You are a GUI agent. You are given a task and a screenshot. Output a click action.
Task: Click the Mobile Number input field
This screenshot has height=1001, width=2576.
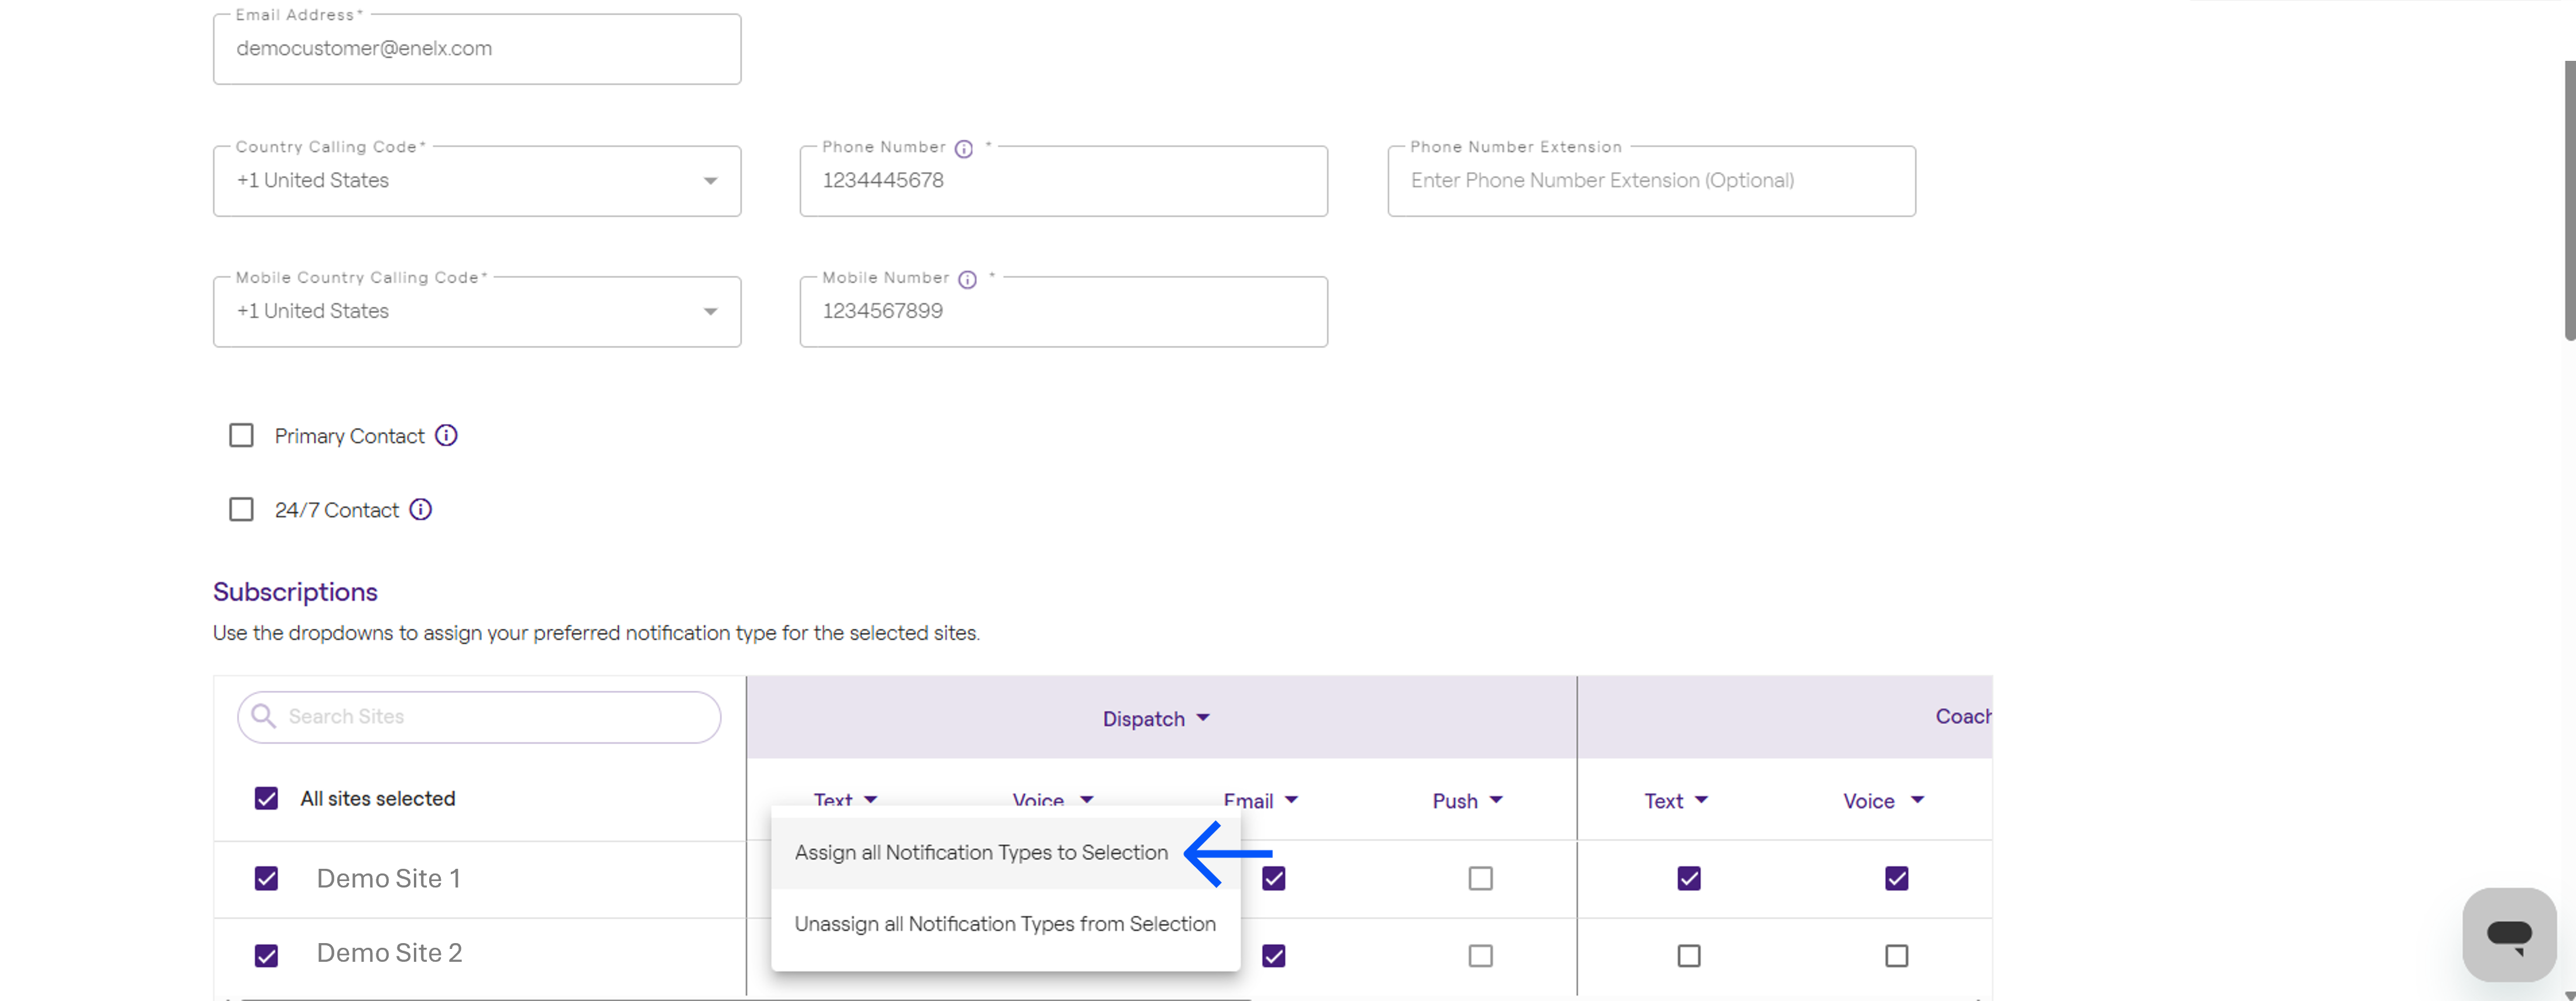(1064, 312)
